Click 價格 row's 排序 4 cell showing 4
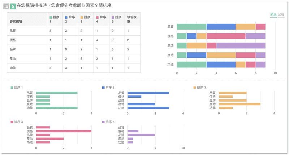 102,40
